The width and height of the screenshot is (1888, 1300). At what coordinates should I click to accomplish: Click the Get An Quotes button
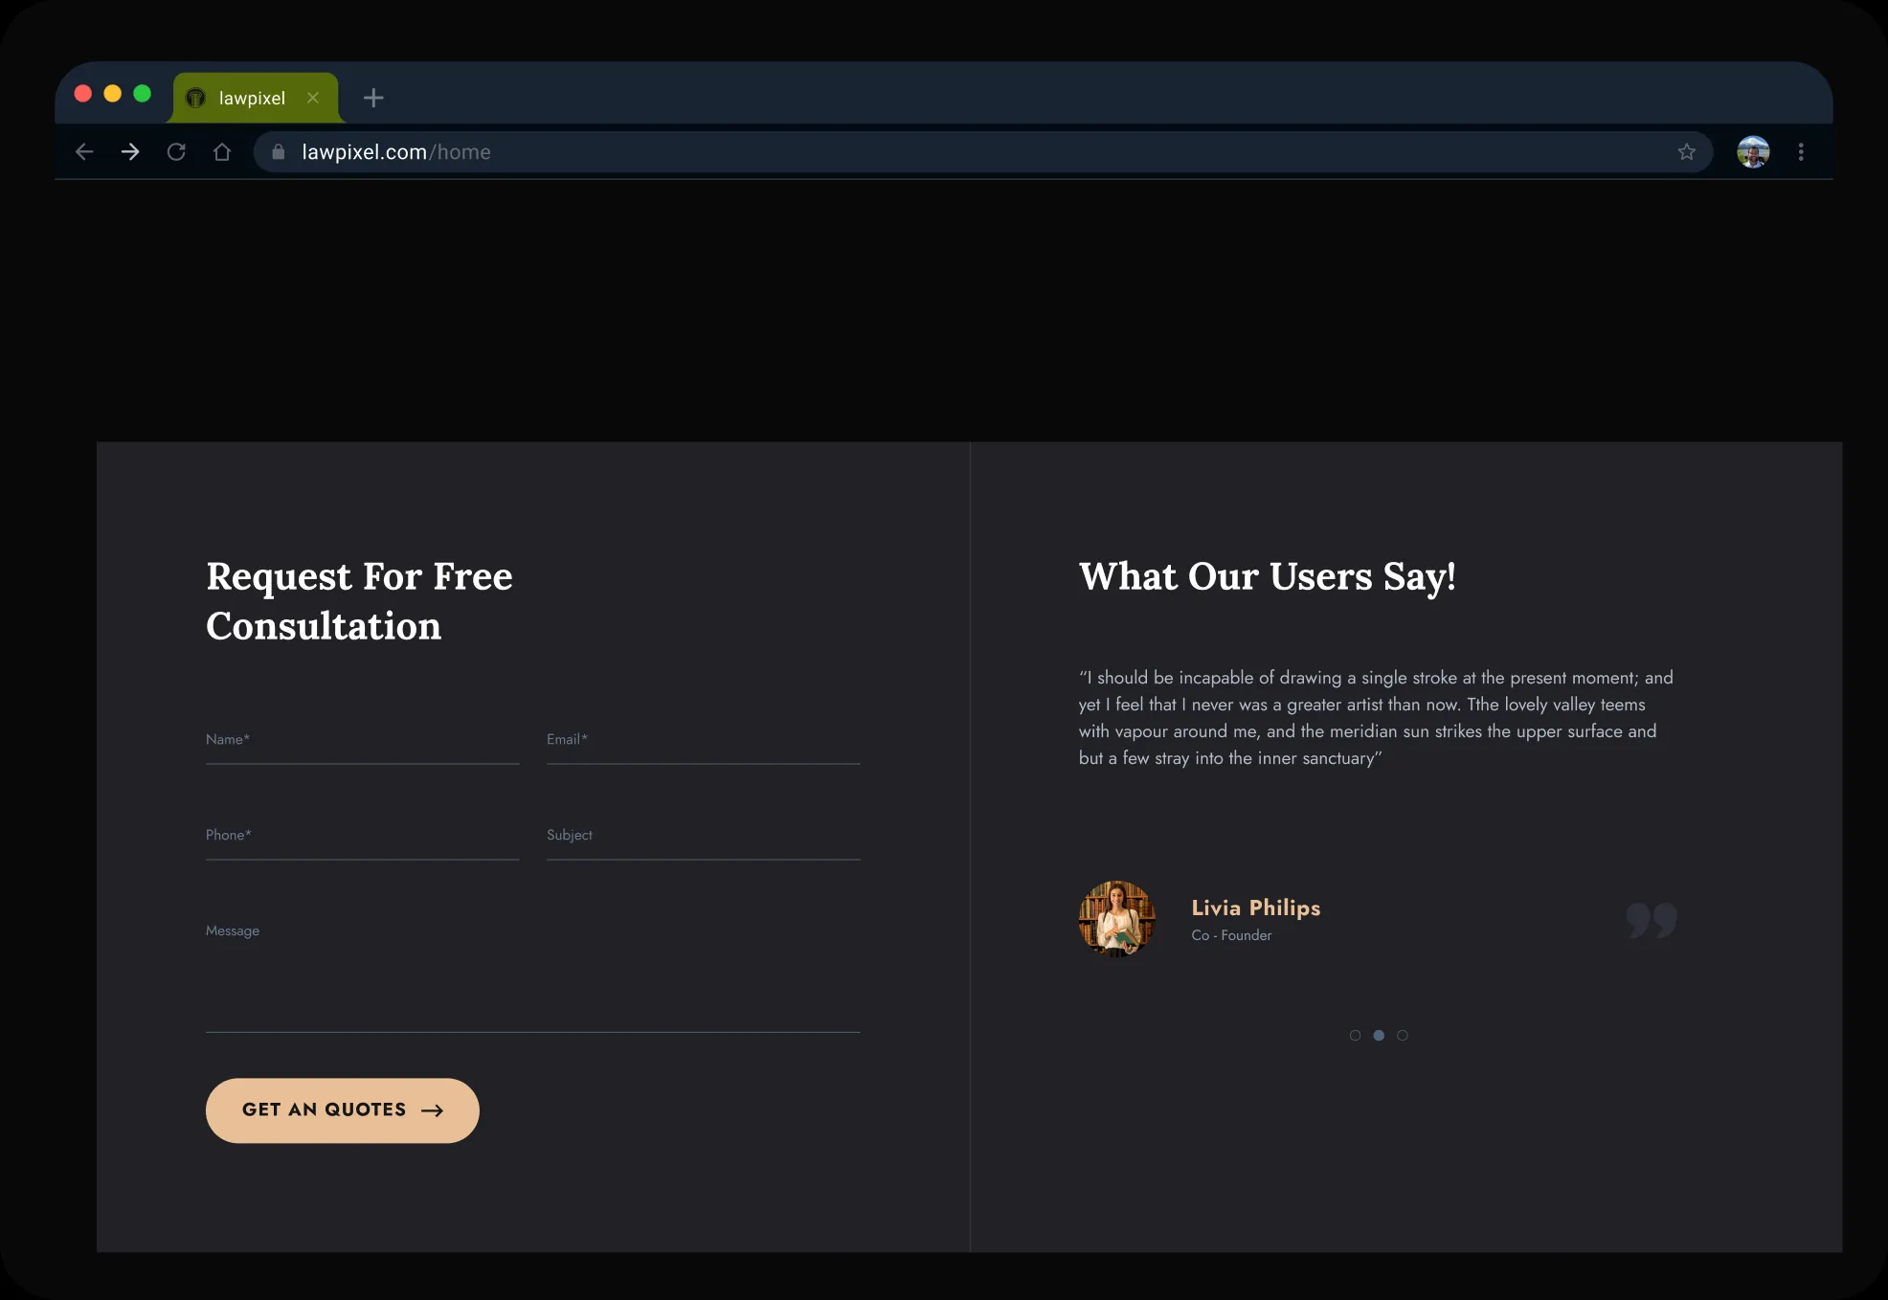343,1110
